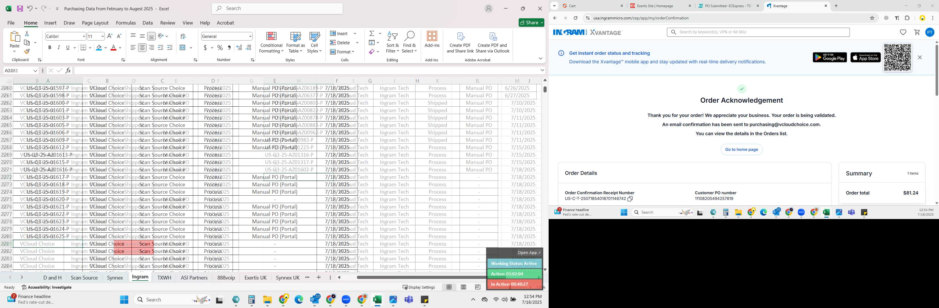Click the Excel title bar Search box
939x308 pixels.
(277, 8)
